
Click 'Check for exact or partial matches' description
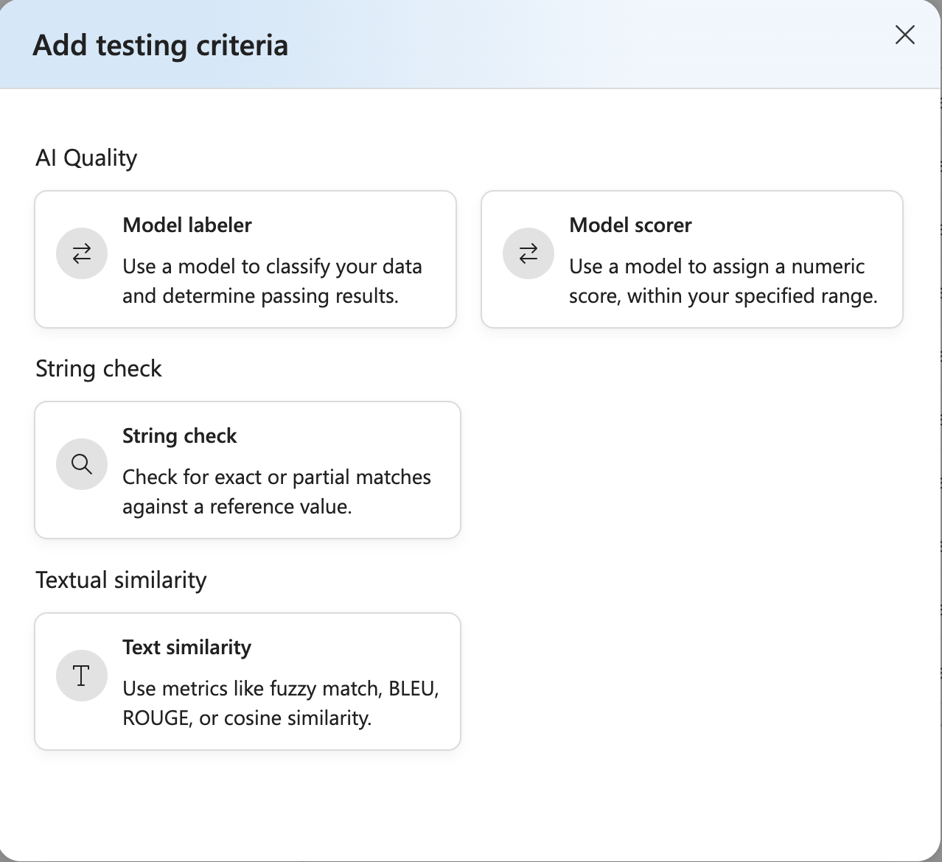(276, 477)
